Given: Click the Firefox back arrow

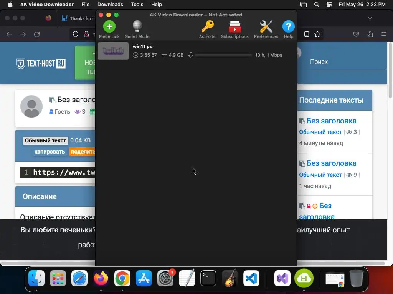Looking at the screenshot, I should click(x=9, y=34).
